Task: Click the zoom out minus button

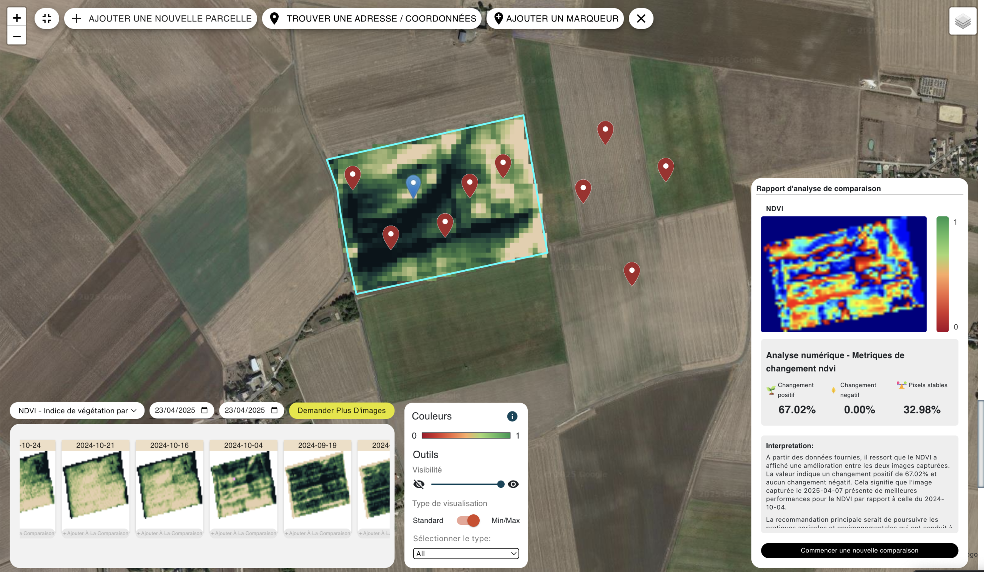Action: click(17, 36)
